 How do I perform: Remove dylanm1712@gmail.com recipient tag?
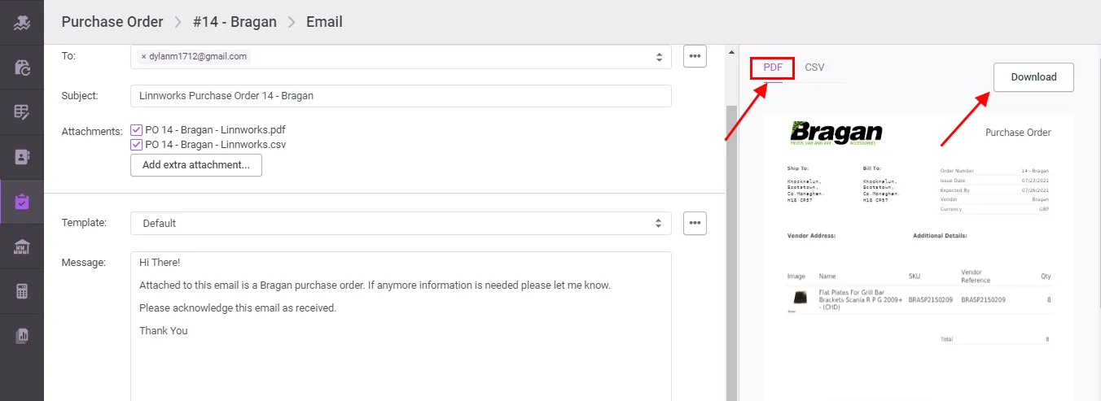point(144,57)
